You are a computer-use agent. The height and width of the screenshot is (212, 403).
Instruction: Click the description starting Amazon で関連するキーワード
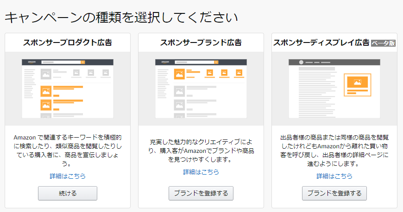[68, 151]
